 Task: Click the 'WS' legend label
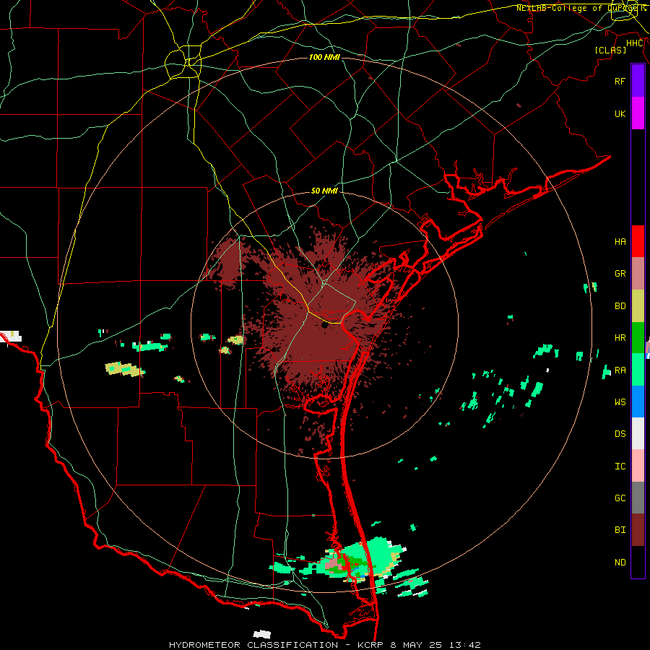(x=620, y=402)
